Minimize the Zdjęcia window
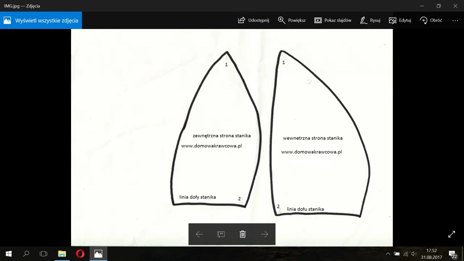Screen dimensions: 464x261 point(422,6)
